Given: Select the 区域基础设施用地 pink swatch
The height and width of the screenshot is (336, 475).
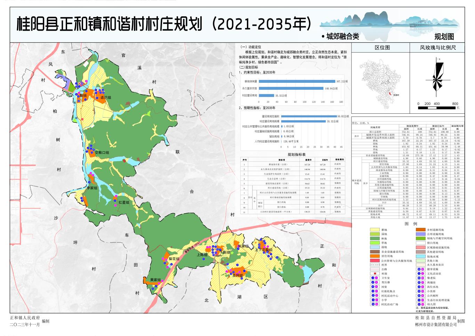Looking at the screenshot, I should point(421,247).
